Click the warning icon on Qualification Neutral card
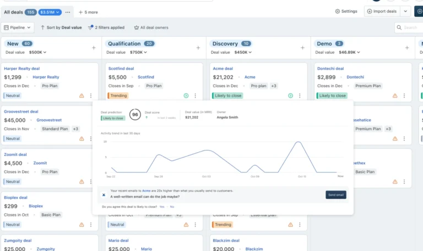Viewport: 423px width, 251px height. 186,225
